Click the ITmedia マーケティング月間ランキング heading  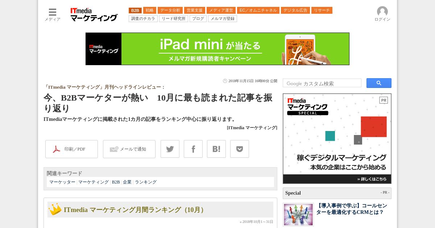135,210
